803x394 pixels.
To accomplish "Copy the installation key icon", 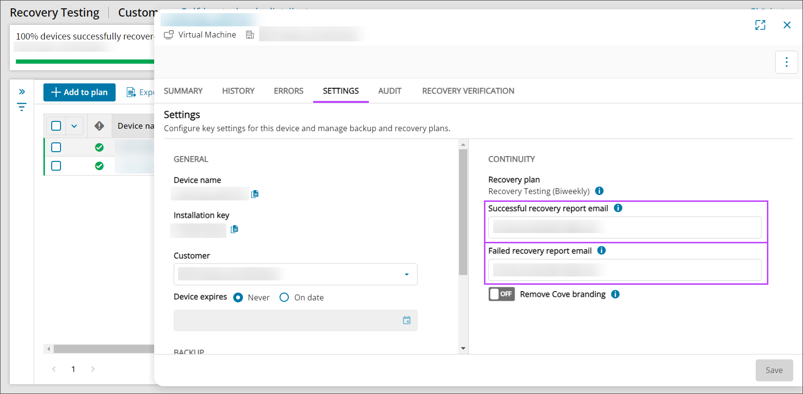I will [x=234, y=229].
